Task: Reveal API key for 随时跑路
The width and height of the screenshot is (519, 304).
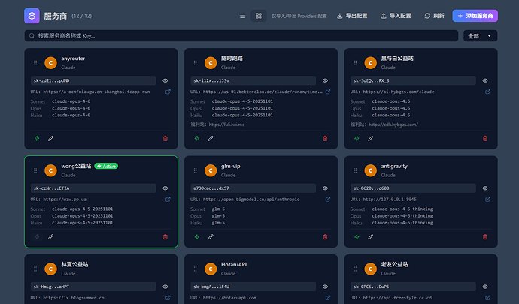Action: point(325,80)
